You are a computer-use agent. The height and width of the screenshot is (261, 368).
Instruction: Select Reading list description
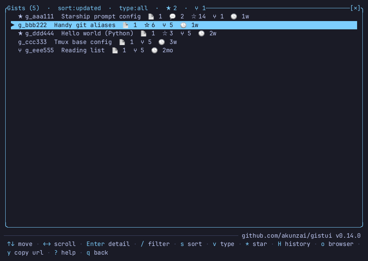(83, 50)
